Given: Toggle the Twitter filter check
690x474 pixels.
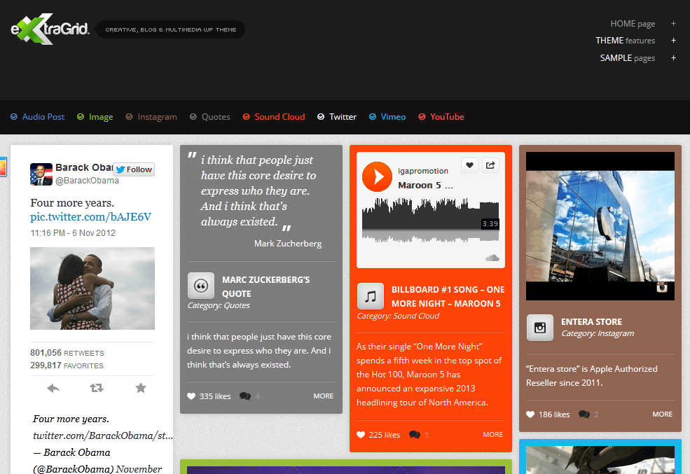Looking at the screenshot, I should coord(322,116).
